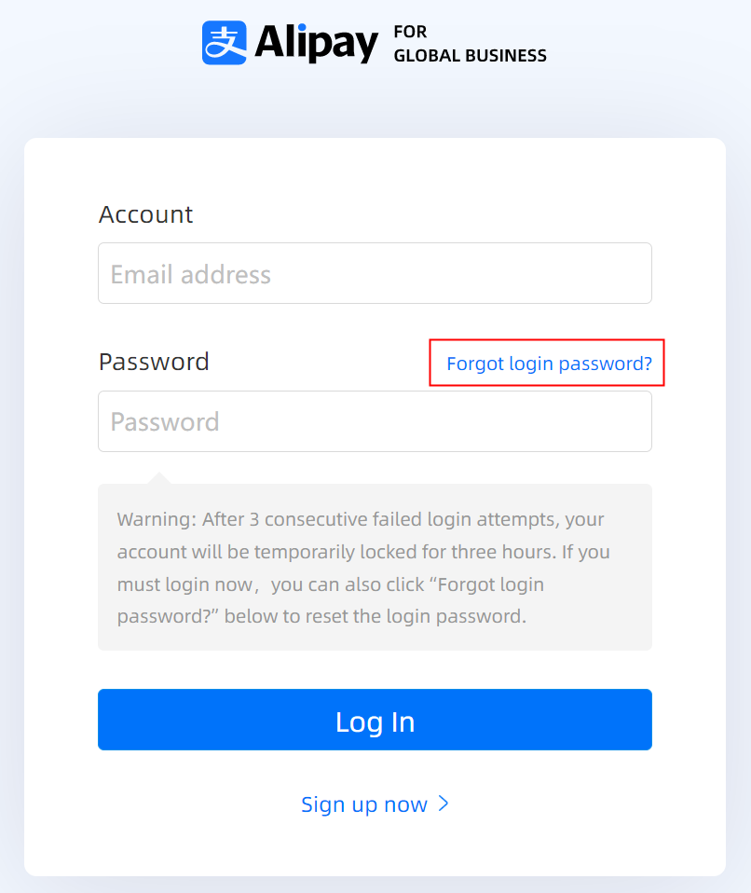Click the word GLOBAL in the header
The width and height of the screenshot is (751, 893).
click(x=426, y=56)
